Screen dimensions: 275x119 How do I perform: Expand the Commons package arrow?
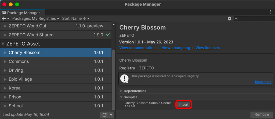click(5, 62)
